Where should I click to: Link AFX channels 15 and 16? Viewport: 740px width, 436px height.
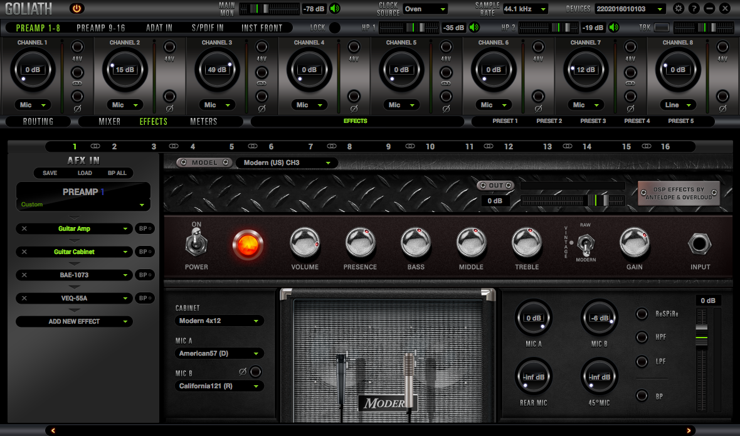pyautogui.click(x=647, y=146)
